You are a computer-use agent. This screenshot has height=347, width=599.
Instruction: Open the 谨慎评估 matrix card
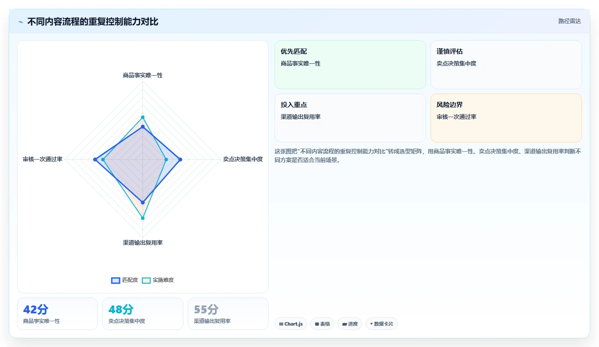pyautogui.click(x=506, y=65)
